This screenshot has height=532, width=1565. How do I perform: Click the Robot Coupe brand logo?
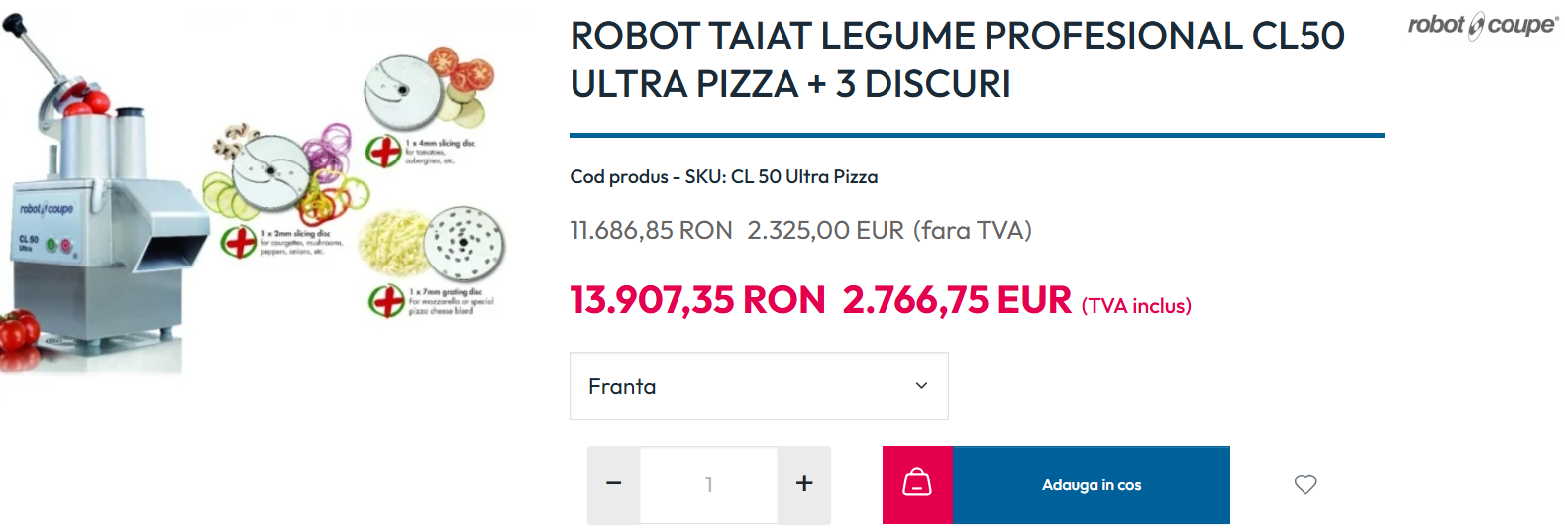click(1483, 25)
